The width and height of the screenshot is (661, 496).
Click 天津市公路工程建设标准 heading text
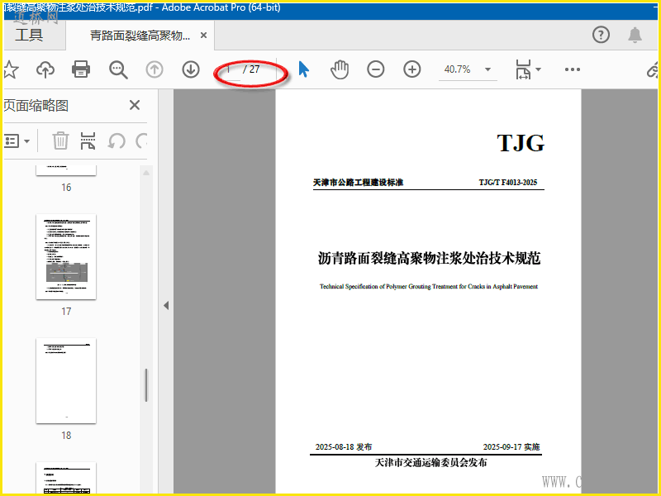358,182
